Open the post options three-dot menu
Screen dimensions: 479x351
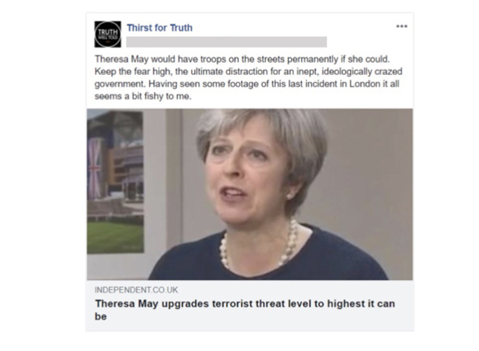pos(401,27)
